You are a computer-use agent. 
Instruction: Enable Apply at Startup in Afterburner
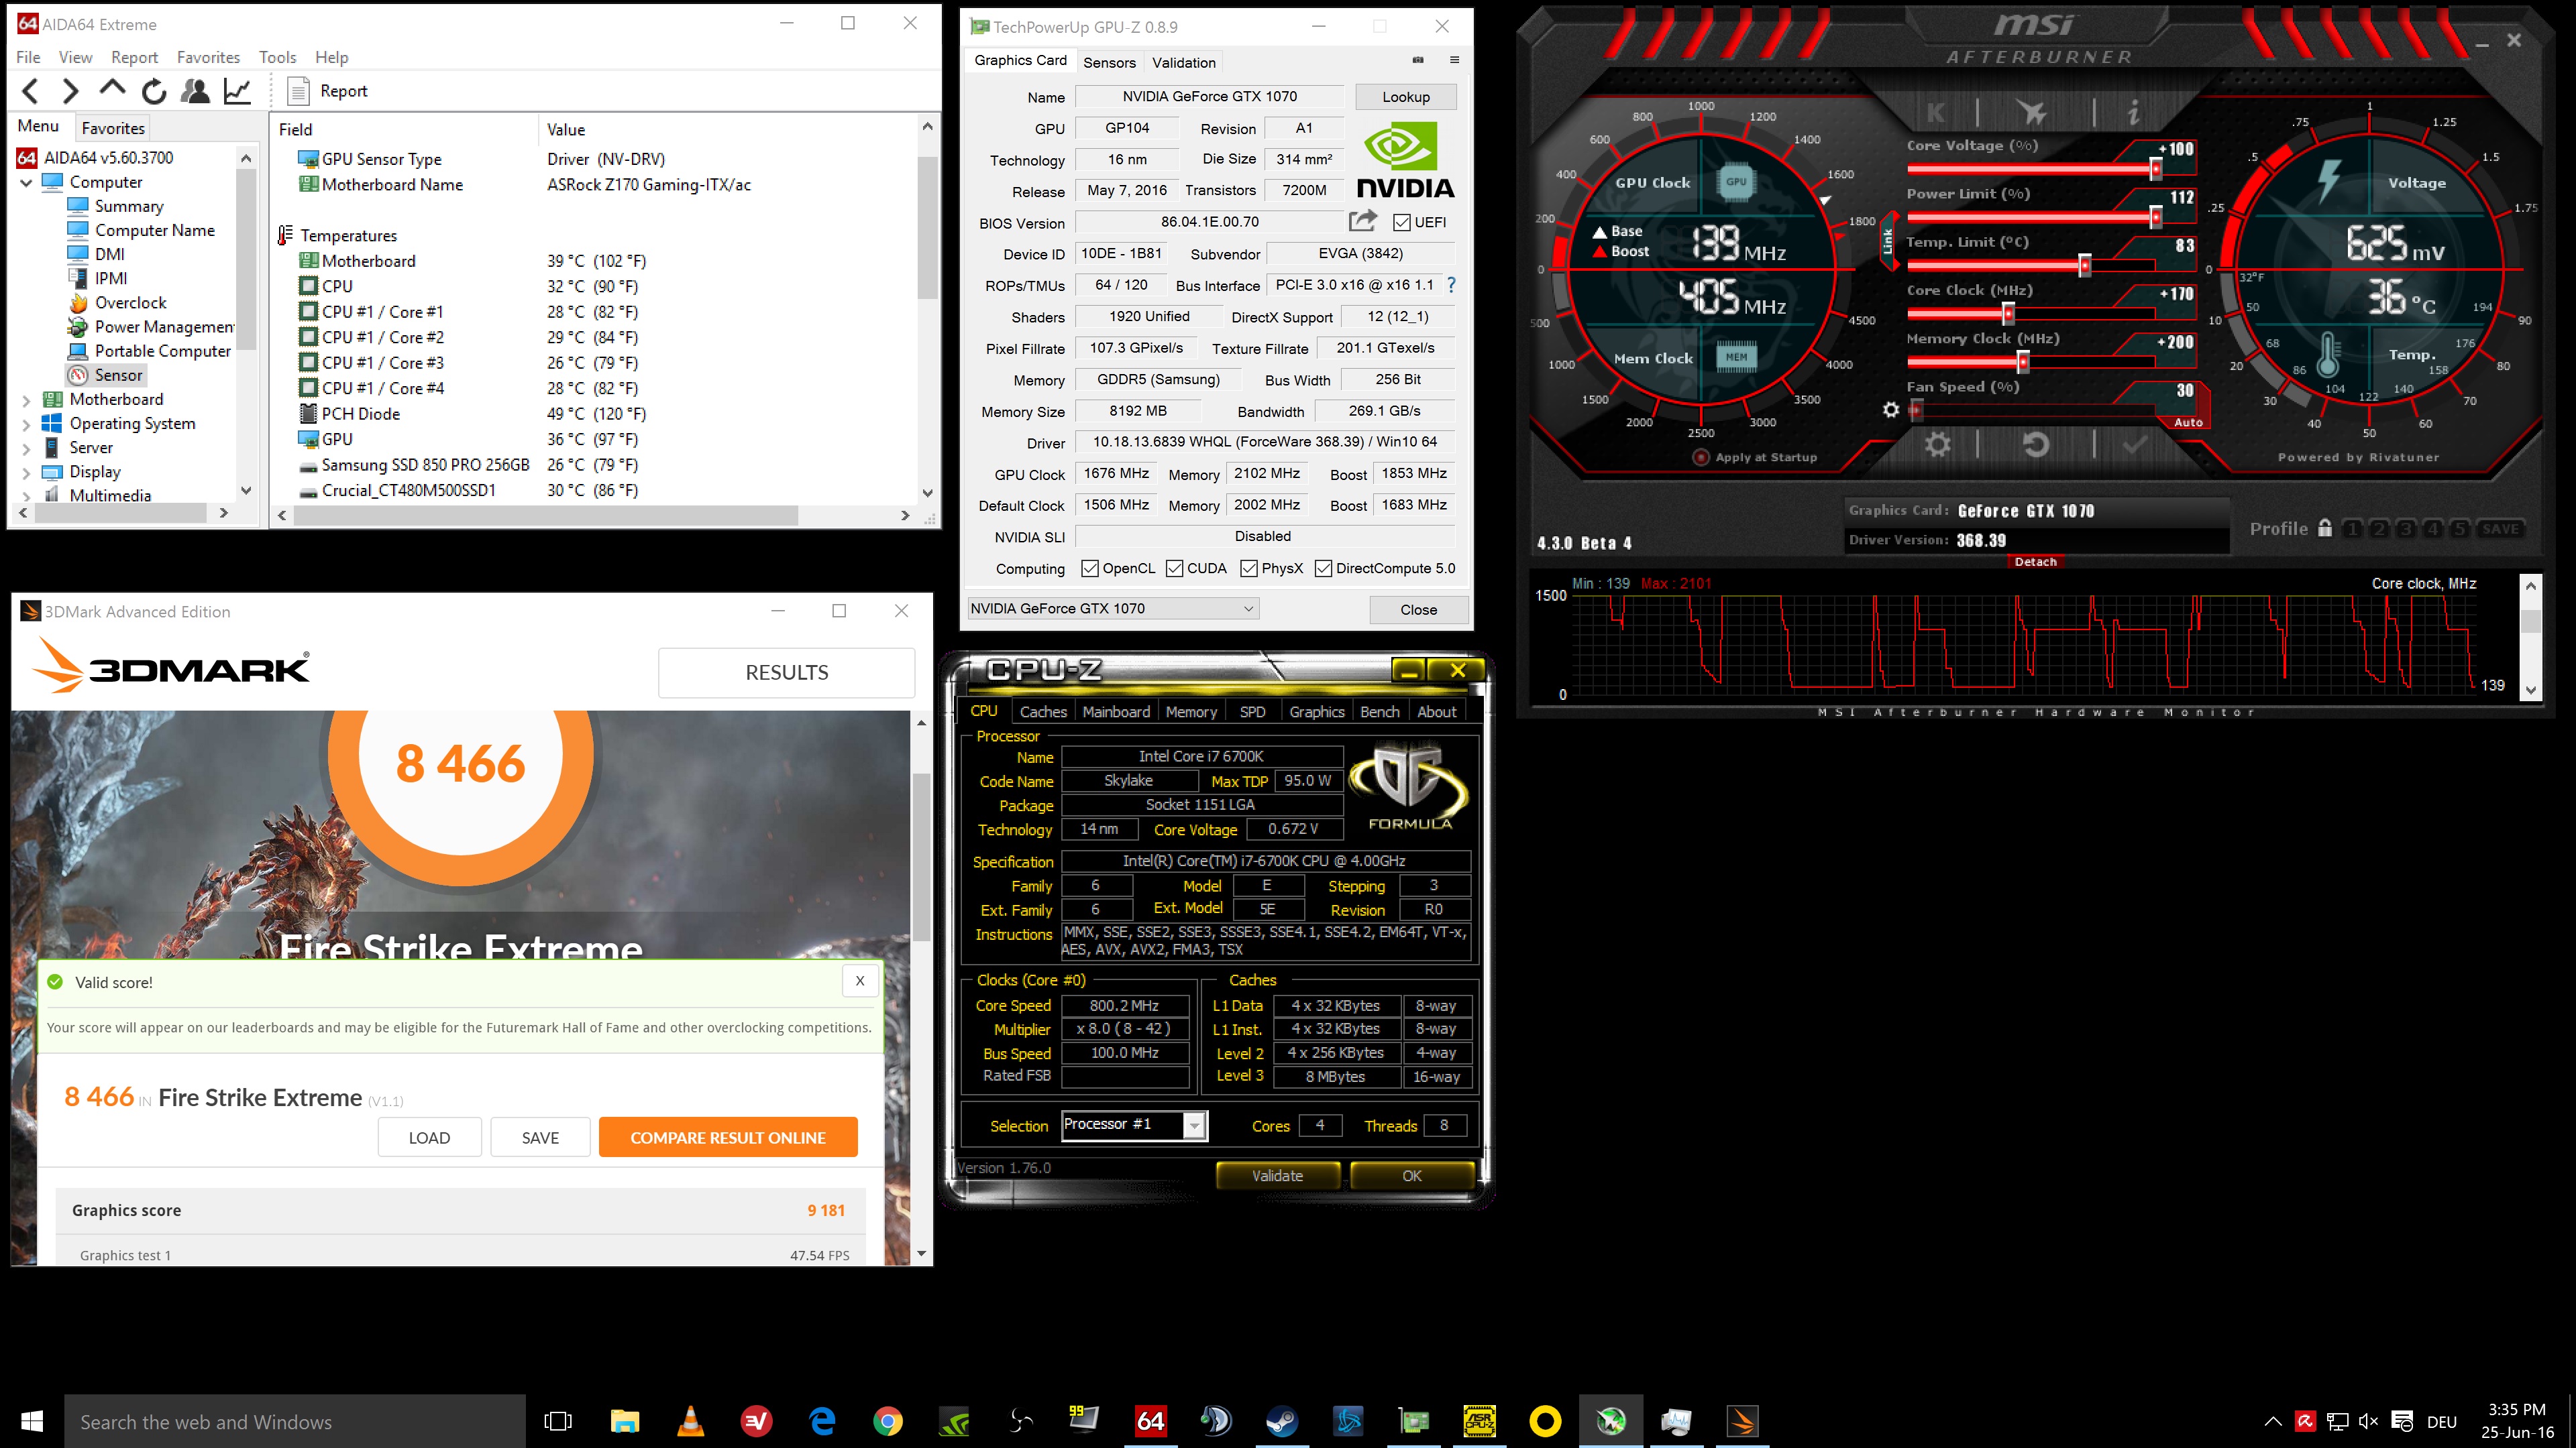[x=1701, y=458]
